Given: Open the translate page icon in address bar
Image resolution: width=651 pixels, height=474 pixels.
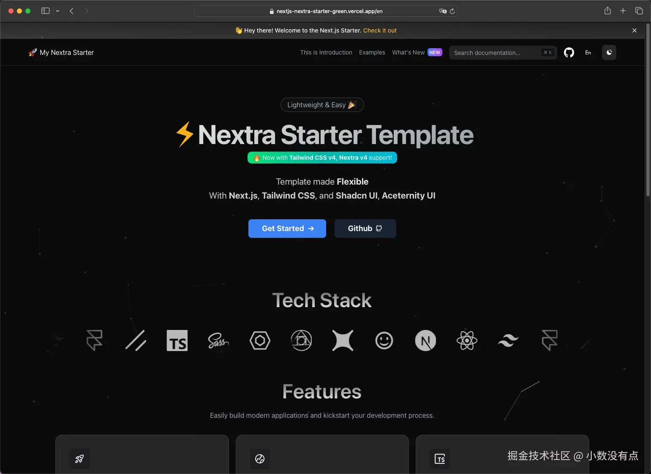Looking at the screenshot, I should pyautogui.click(x=443, y=11).
